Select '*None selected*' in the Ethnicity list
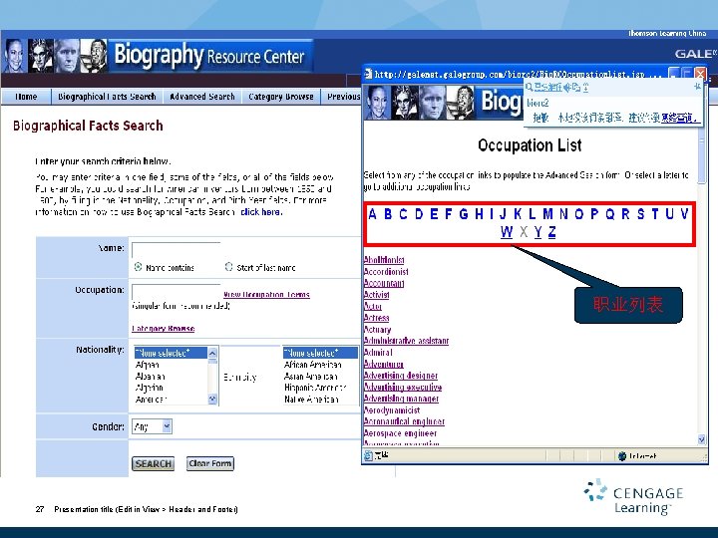 point(320,353)
